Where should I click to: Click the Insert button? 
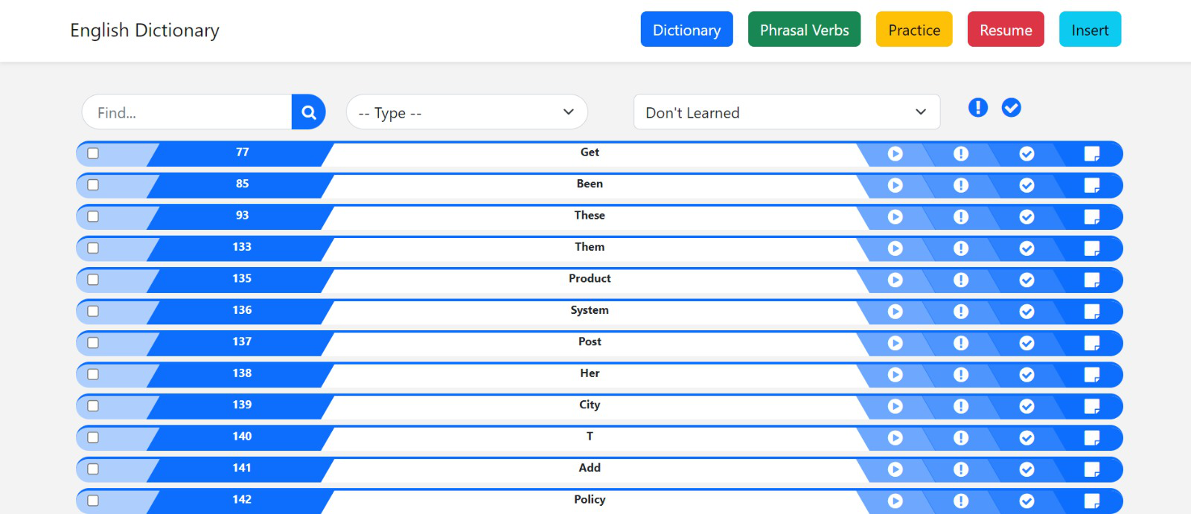[x=1089, y=30]
